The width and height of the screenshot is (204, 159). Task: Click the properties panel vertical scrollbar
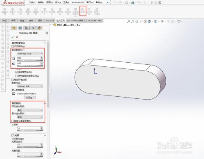(x=48, y=75)
